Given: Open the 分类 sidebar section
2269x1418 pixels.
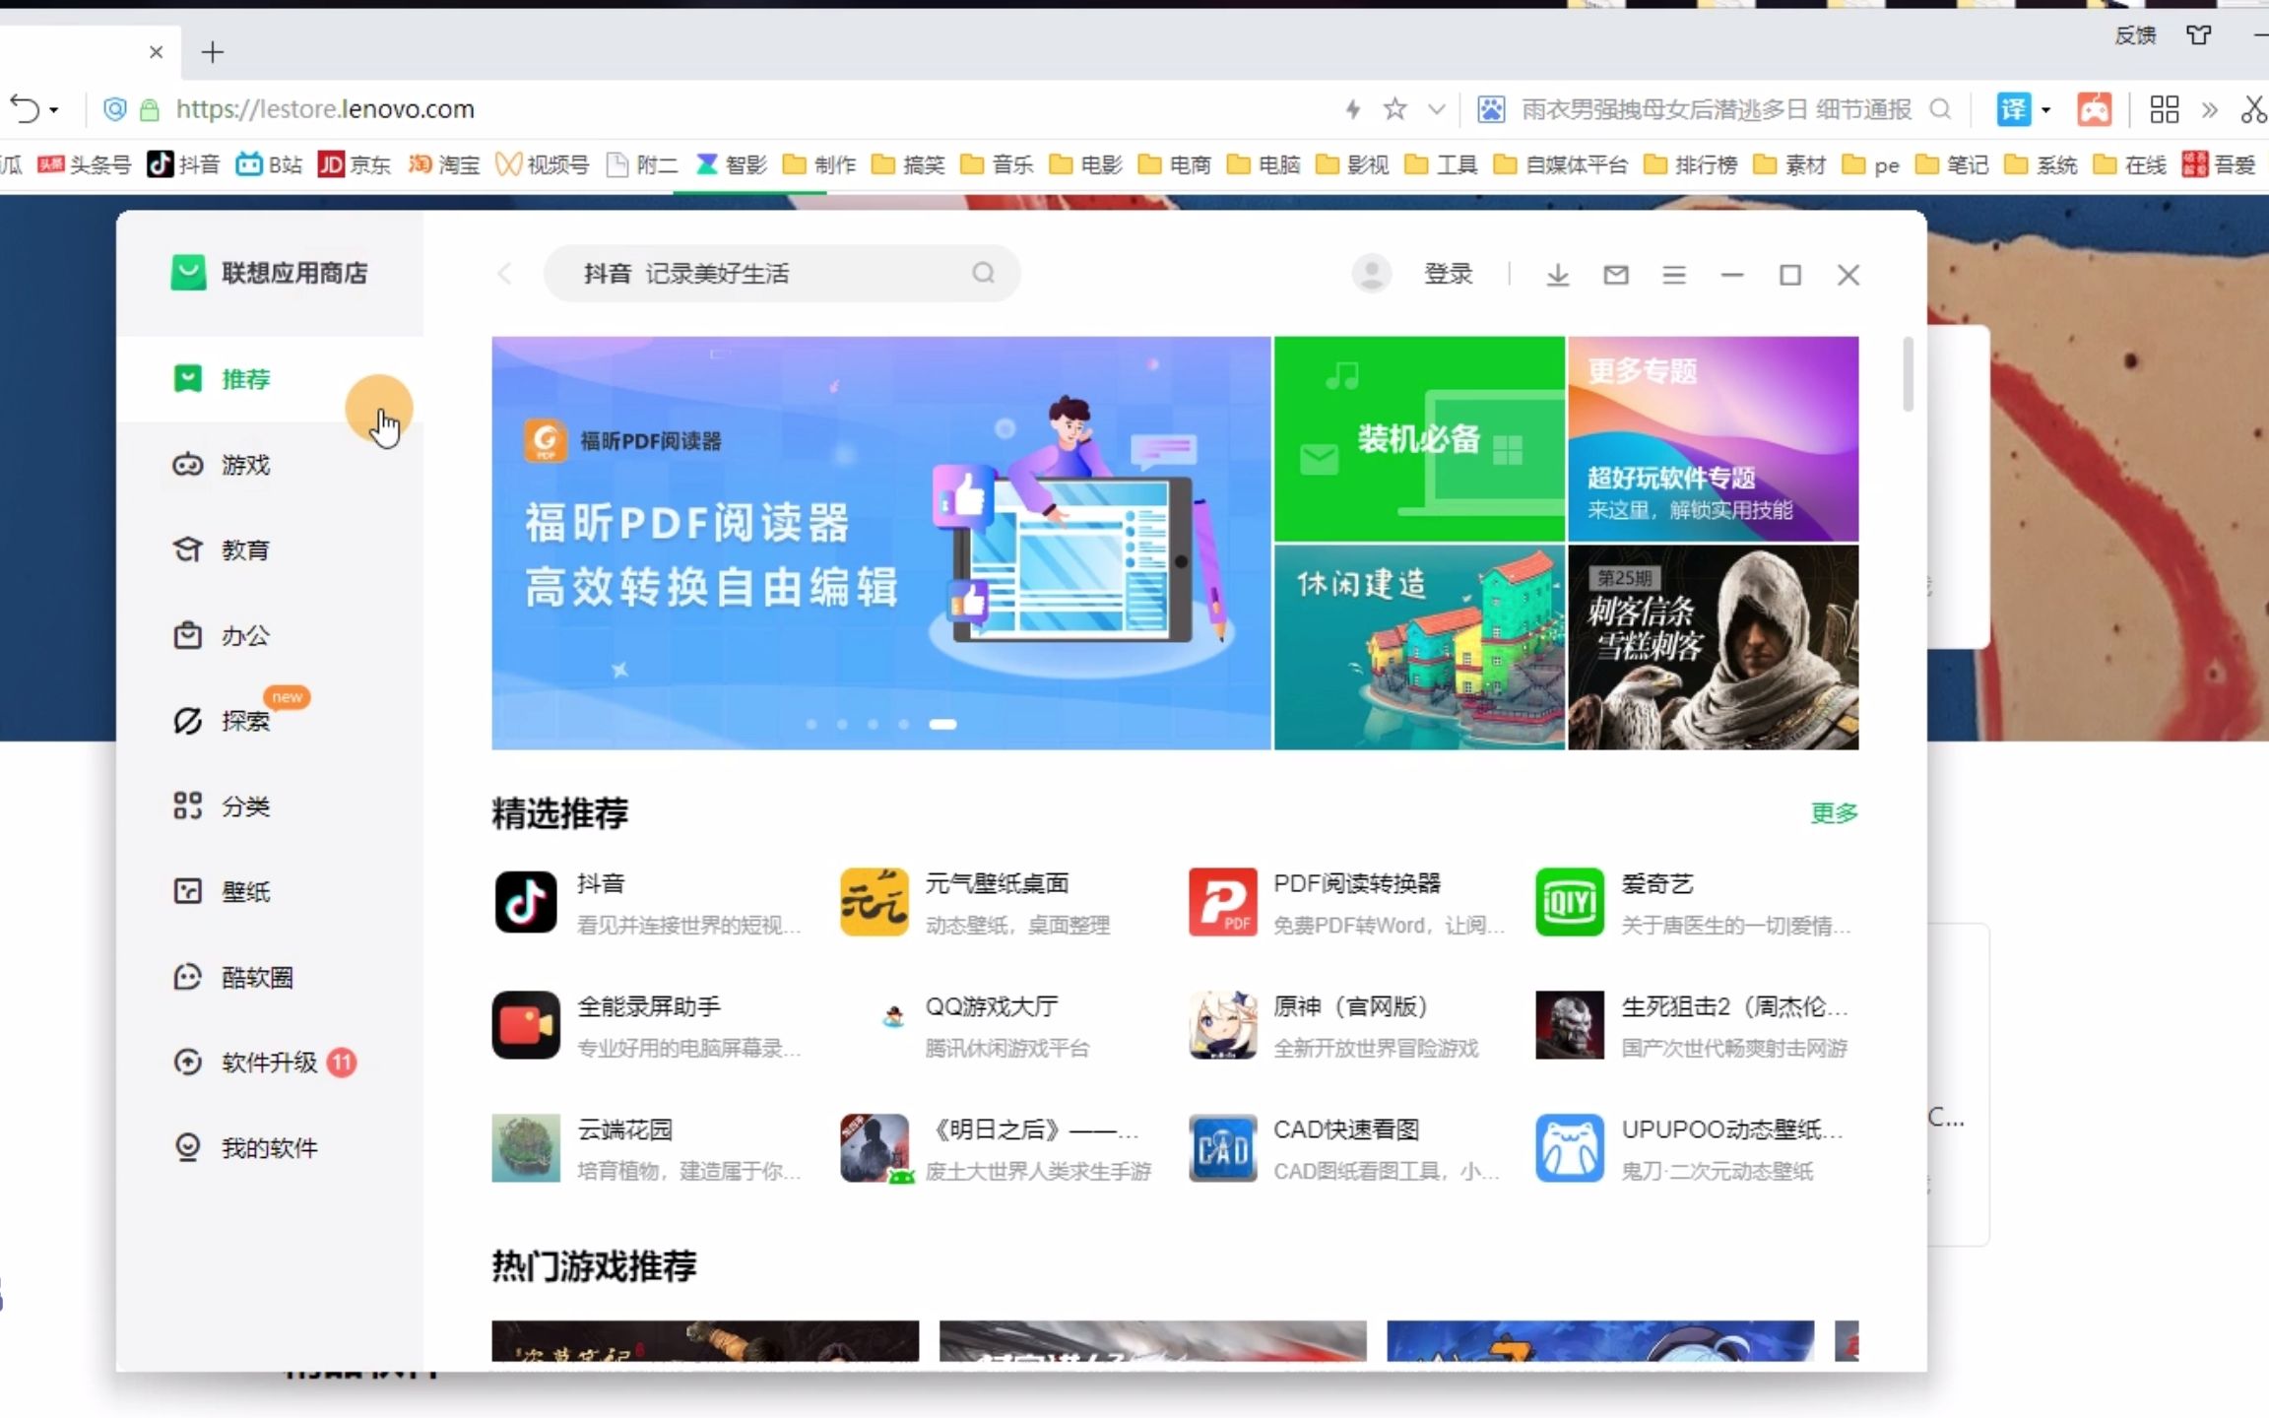Looking at the screenshot, I should click(x=270, y=806).
